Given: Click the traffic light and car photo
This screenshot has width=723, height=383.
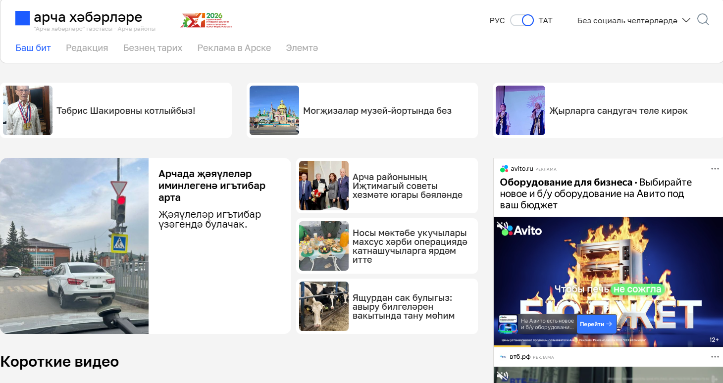Looking at the screenshot, I should coord(74,246).
